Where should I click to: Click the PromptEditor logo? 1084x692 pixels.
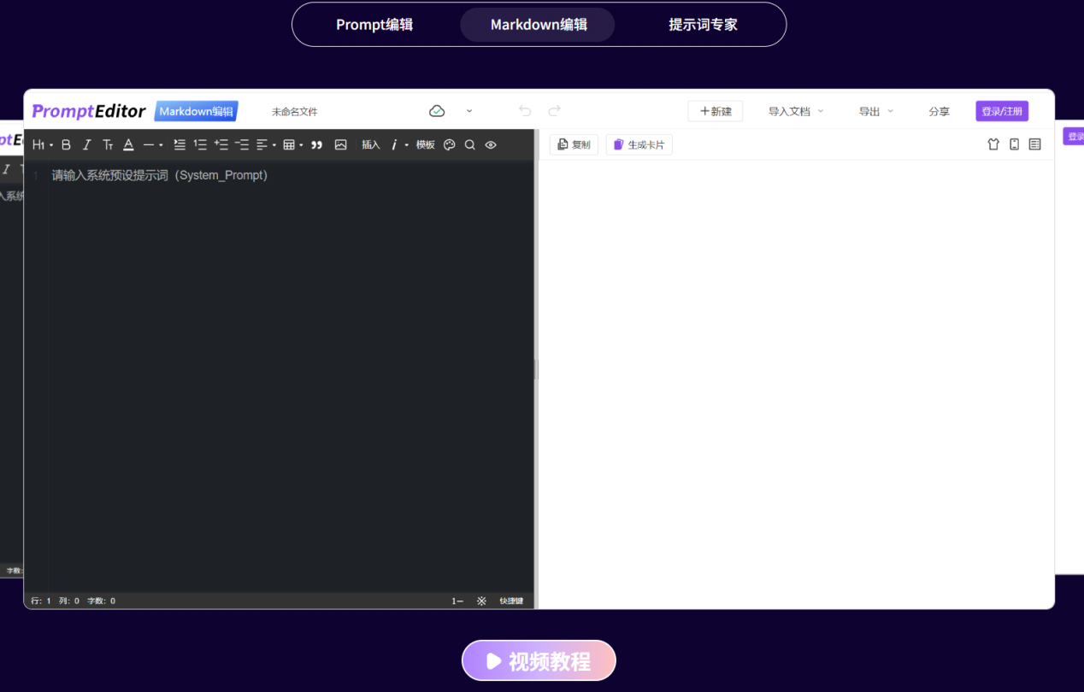click(89, 111)
